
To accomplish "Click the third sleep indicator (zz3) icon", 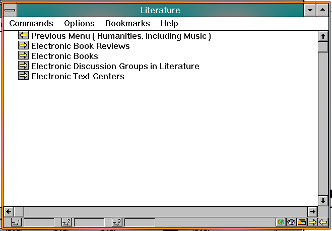I will (117, 222).
